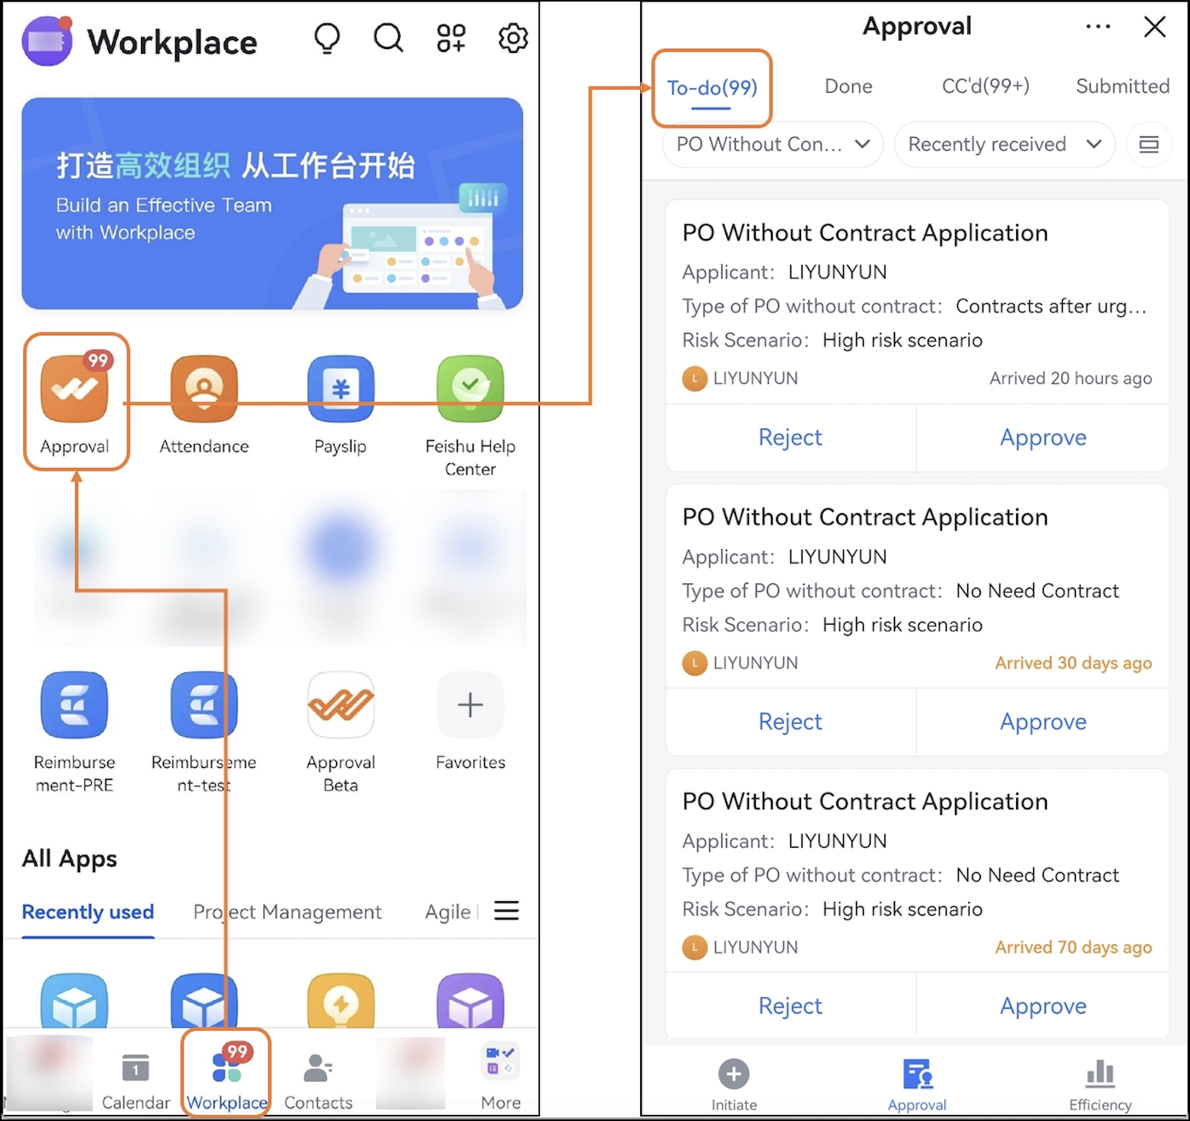
Task: Select the Project Management apps tab
Action: click(x=287, y=912)
